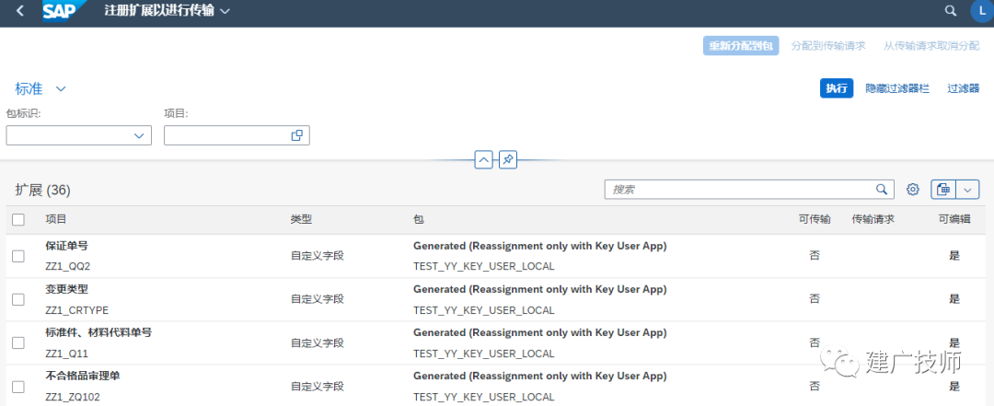994x406 pixels.
Task: Click the 执行 button
Action: point(837,88)
